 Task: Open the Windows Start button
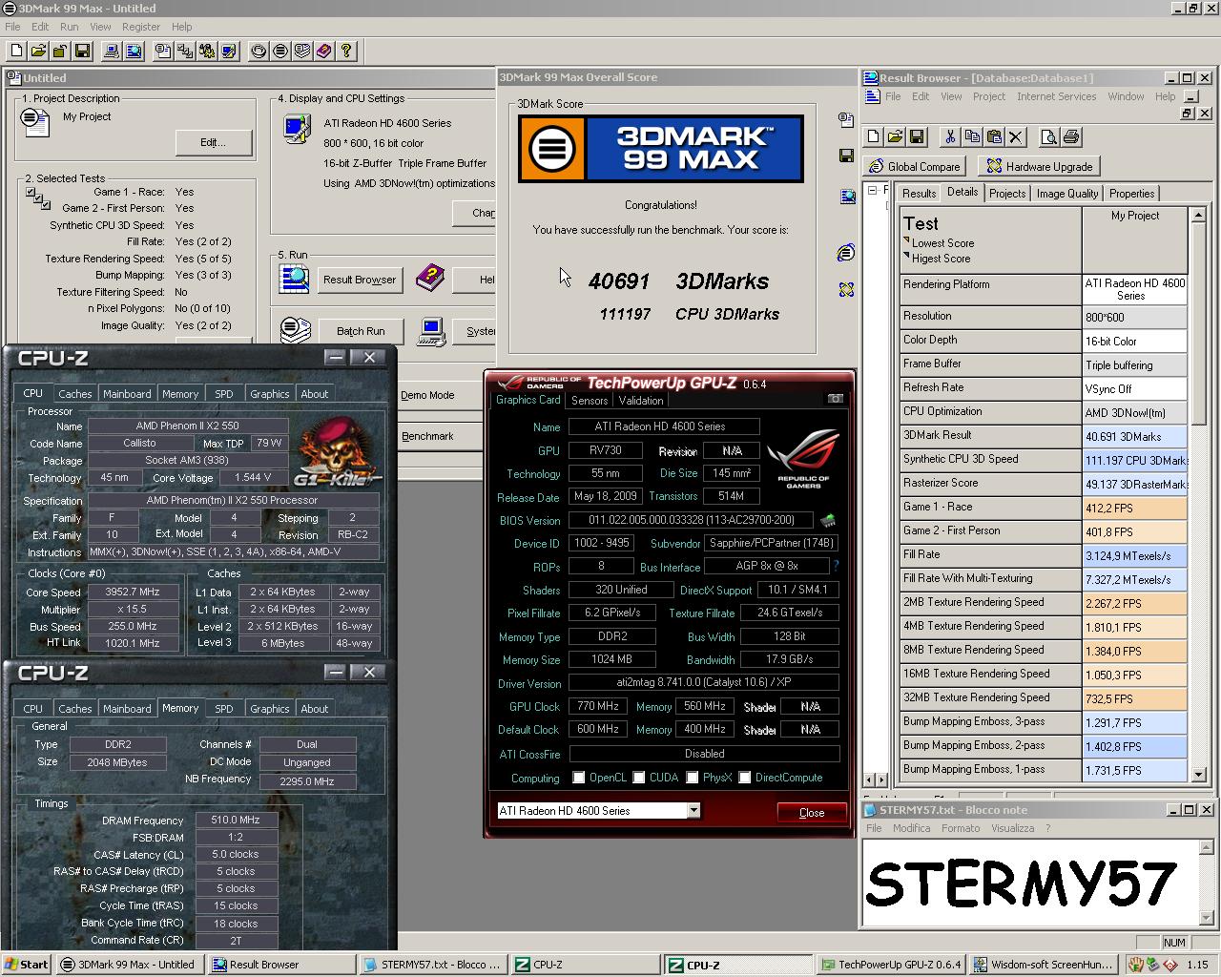click(x=27, y=965)
